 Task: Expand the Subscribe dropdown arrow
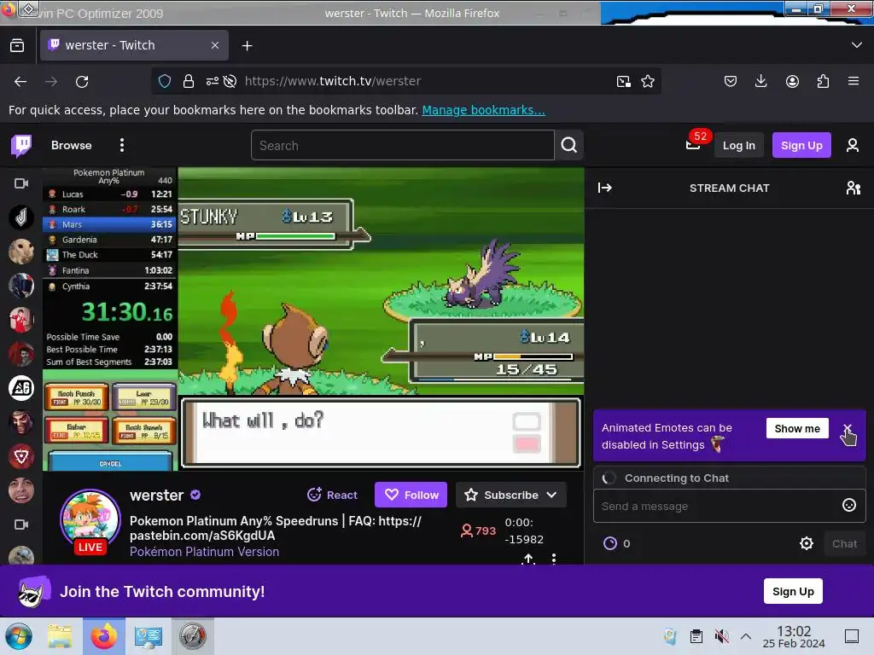point(551,495)
